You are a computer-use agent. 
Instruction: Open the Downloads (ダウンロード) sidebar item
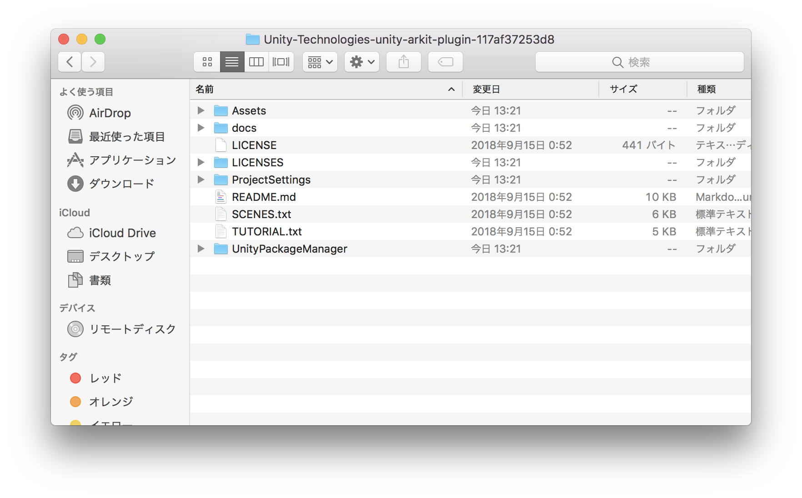(121, 184)
